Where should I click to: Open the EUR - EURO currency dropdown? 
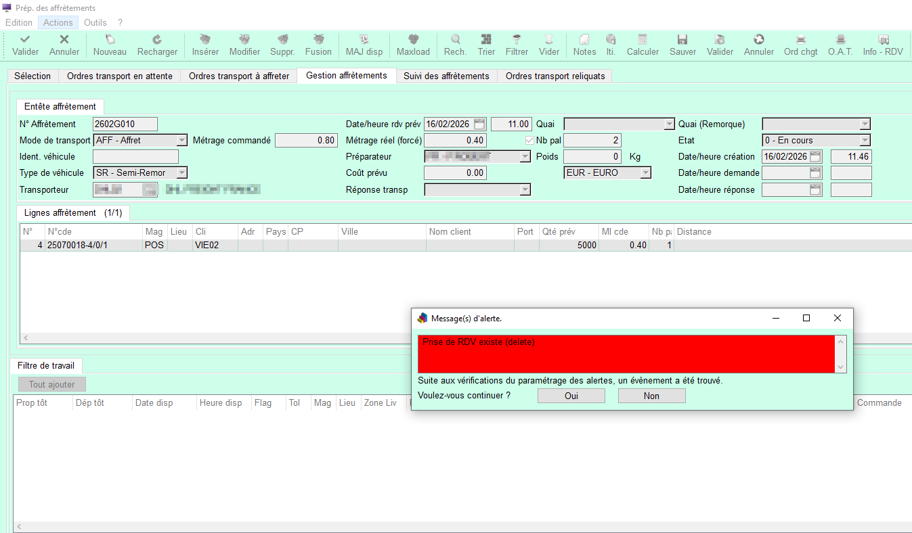(x=645, y=173)
